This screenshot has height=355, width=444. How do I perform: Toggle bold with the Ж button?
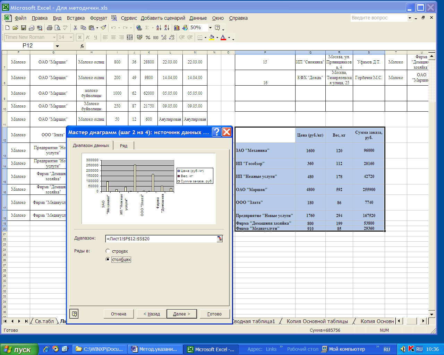coord(80,37)
